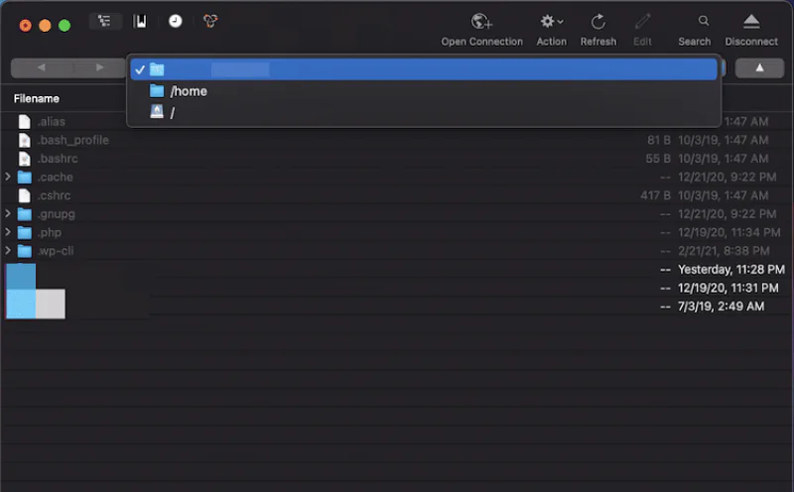The image size is (794, 492).
Task: Expand the .gnupg folder
Action: point(8,213)
